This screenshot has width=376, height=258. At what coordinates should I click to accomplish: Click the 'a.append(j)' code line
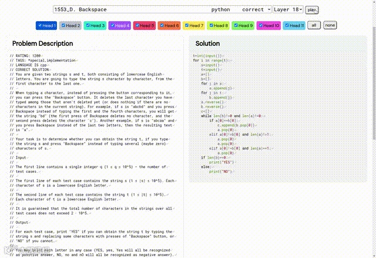(x=220, y=88)
